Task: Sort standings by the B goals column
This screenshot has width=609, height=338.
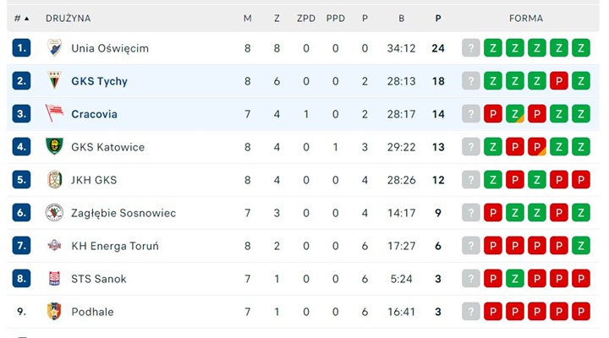Action: tap(401, 19)
